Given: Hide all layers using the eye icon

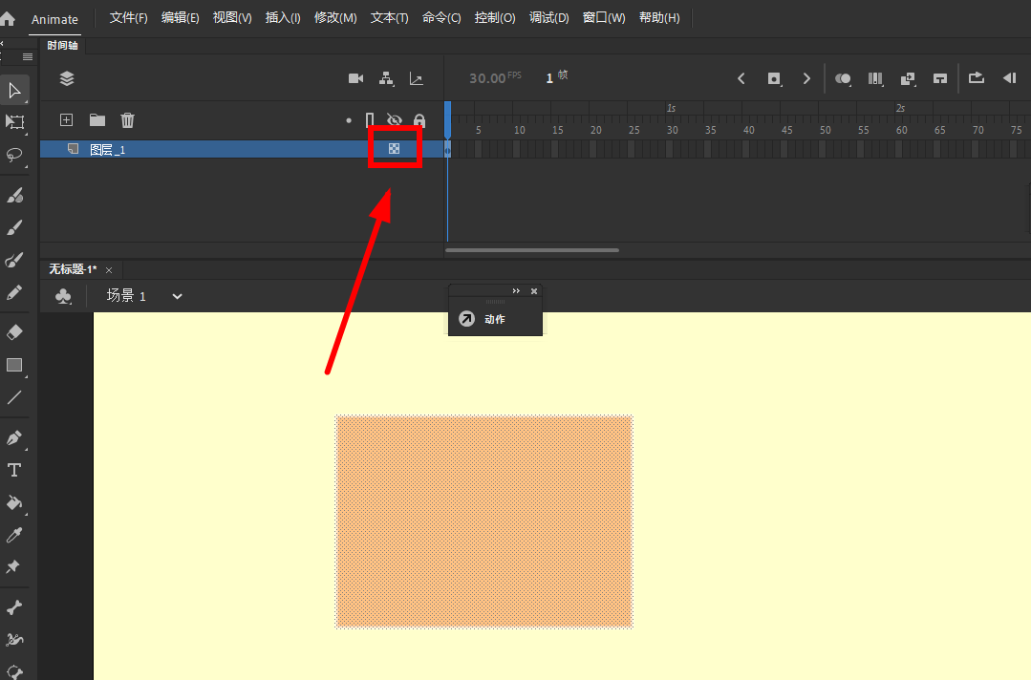Looking at the screenshot, I should (395, 120).
